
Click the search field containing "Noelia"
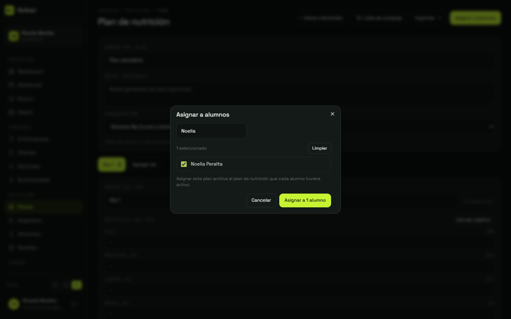(211, 131)
